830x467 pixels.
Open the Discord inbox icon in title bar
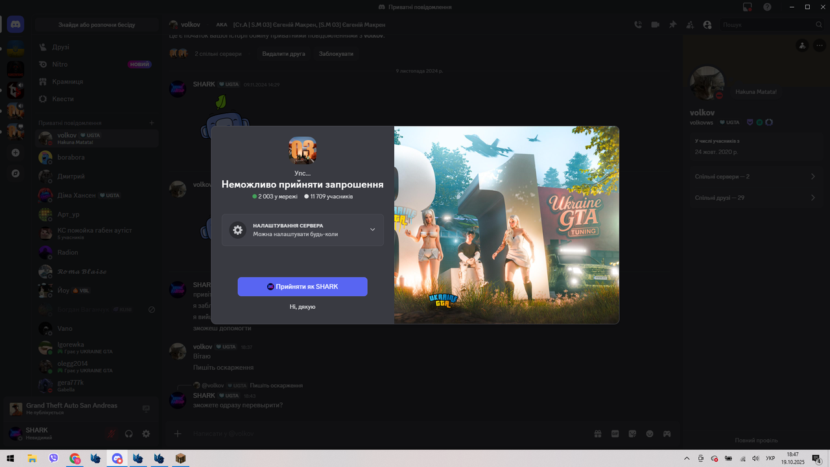pos(748,7)
